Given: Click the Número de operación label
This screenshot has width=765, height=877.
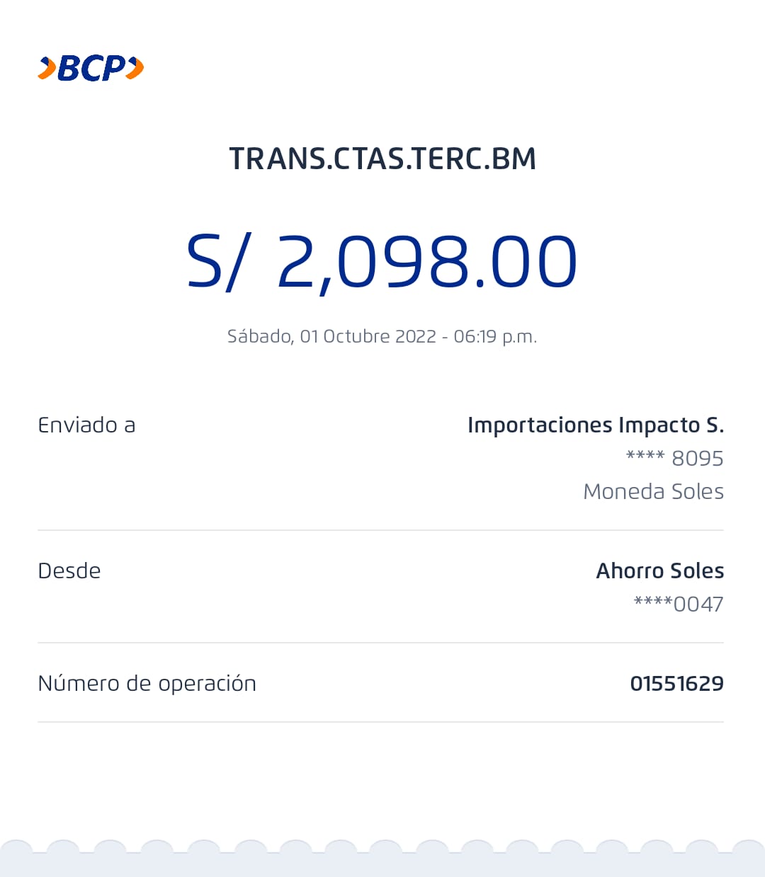Looking at the screenshot, I should [147, 683].
